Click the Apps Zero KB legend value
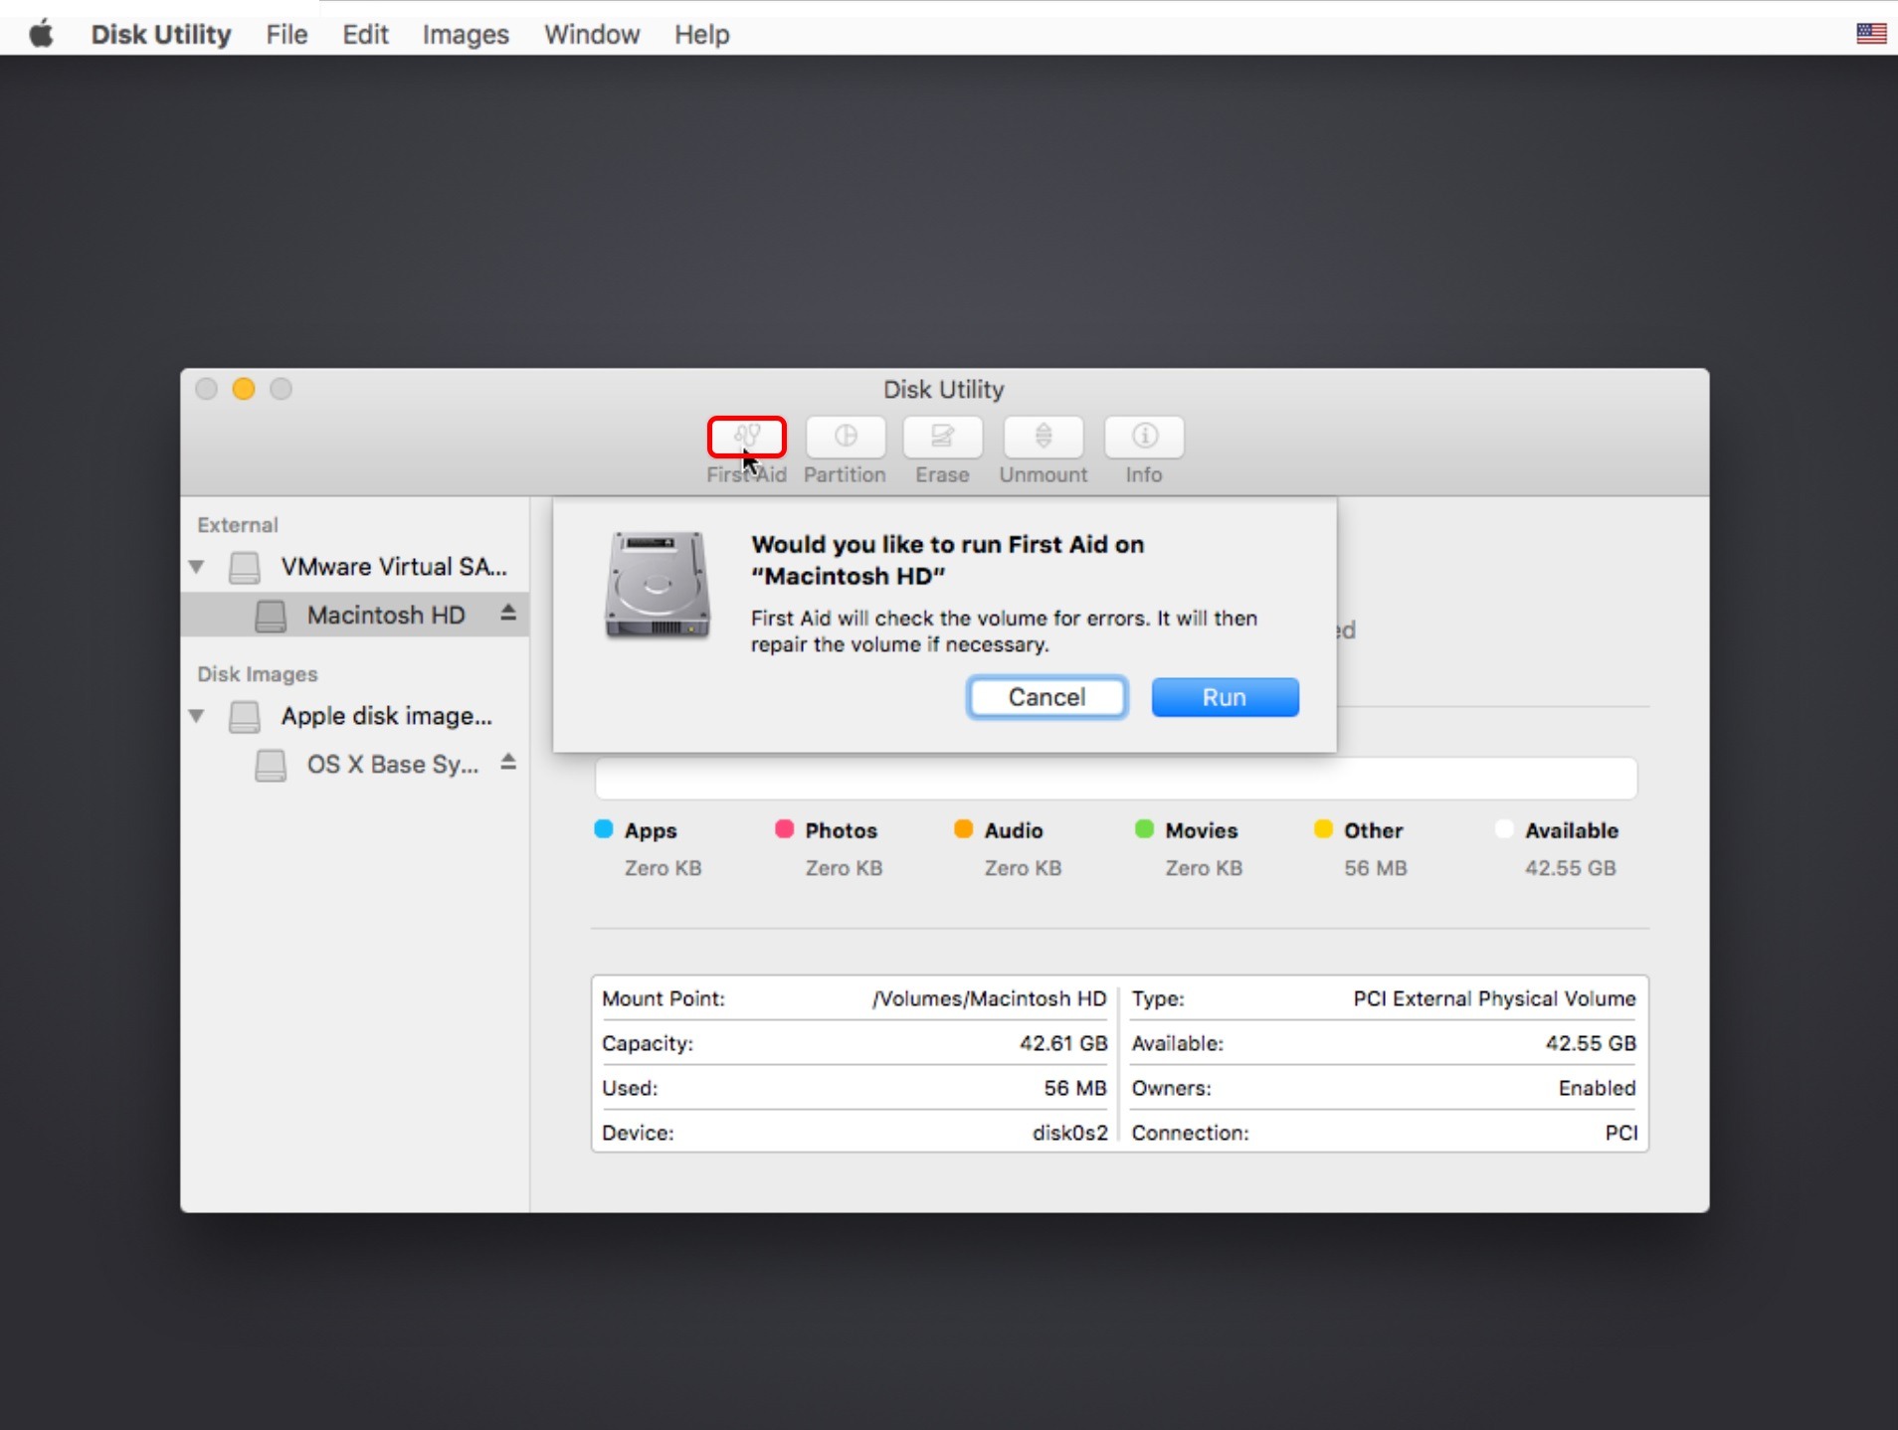Screen dimensions: 1898x1430 point(664,868)
